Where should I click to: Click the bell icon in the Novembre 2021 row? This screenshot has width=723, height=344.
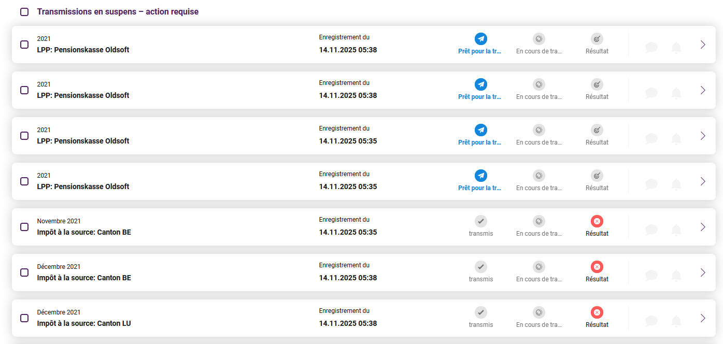point(676,230)
